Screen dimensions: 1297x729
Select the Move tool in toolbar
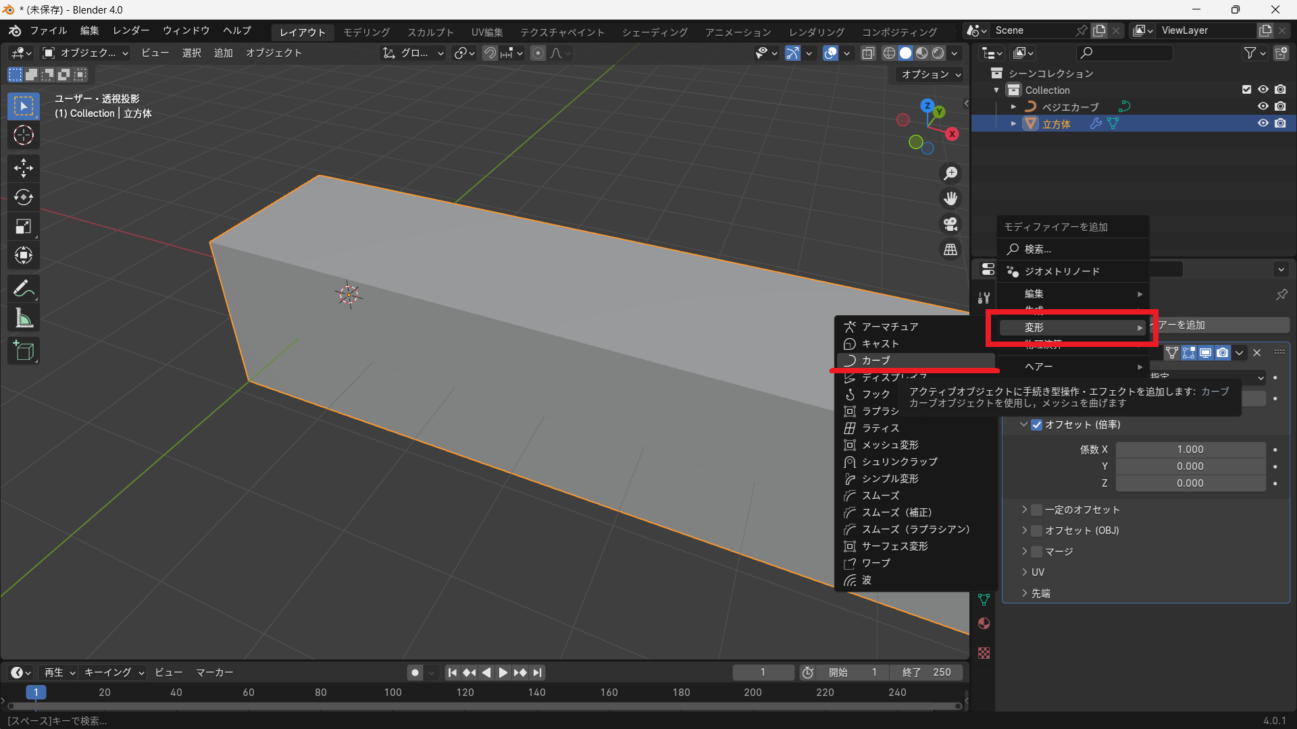[x=24, y=167]
